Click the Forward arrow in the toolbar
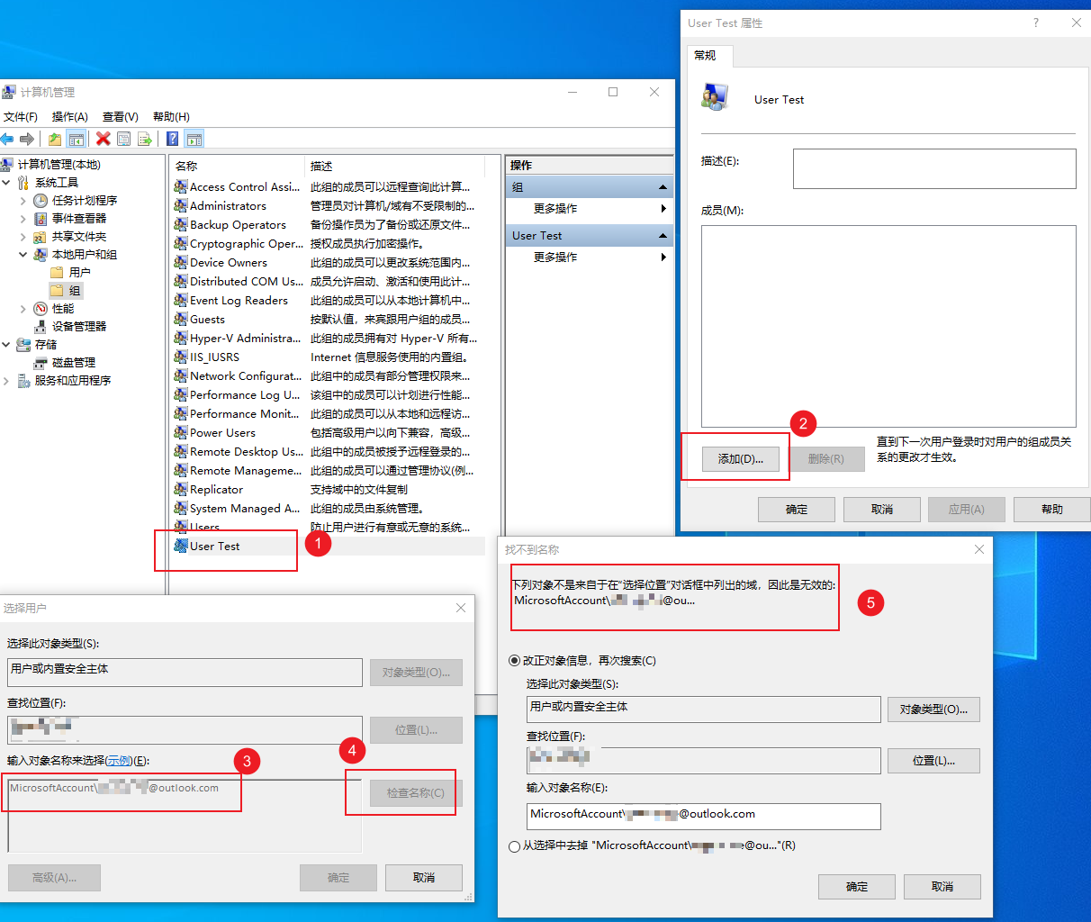 click(27, 139)
